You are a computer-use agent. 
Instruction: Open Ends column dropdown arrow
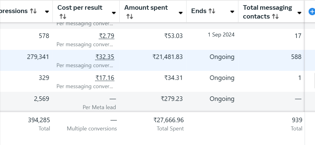(232, 12)
